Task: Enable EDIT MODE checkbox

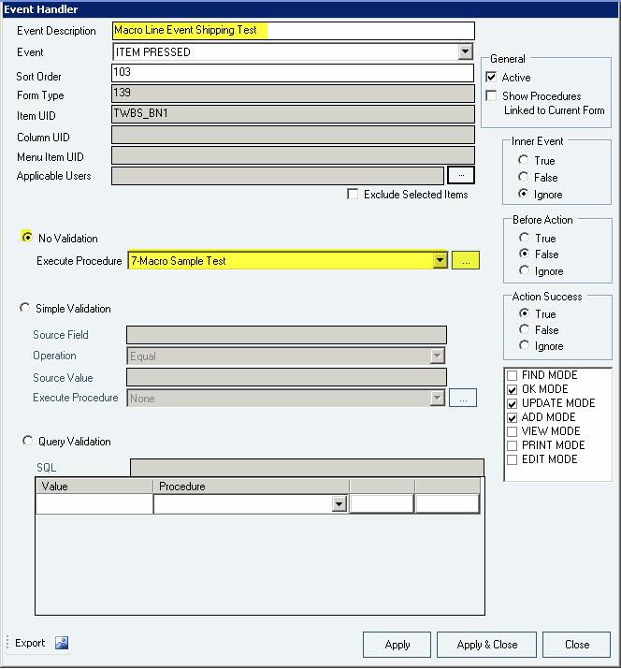Action: [512, 459]
